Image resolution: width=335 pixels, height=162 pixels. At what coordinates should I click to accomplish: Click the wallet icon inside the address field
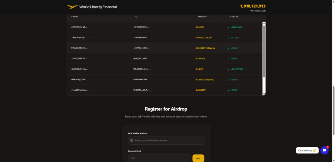(132, 140)
